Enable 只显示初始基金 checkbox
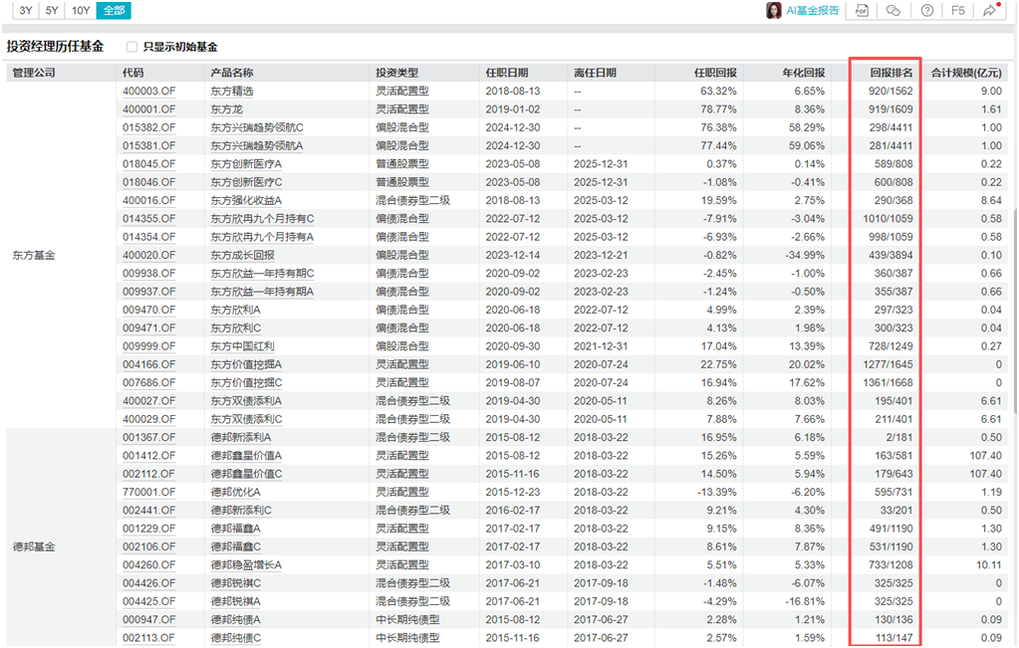Viewport: 1019px width, 648px height. coord(131,47)
